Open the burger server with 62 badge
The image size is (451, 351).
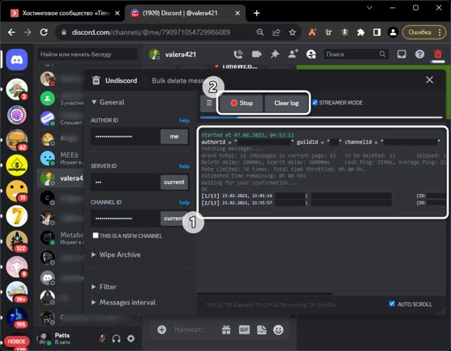[17, 140]
